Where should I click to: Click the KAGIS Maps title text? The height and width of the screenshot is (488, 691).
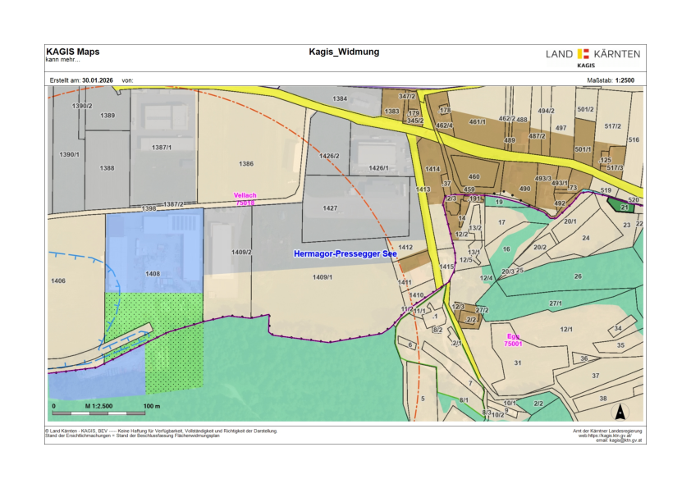[72, 52]
